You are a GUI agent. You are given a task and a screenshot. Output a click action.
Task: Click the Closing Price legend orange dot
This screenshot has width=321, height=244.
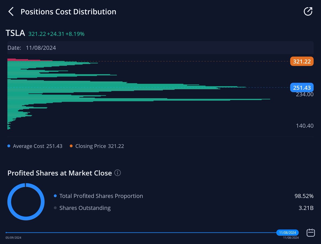[71, 146]
